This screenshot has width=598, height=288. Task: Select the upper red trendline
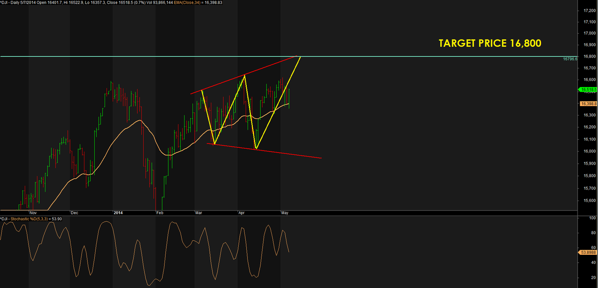(x=243, y=75)
